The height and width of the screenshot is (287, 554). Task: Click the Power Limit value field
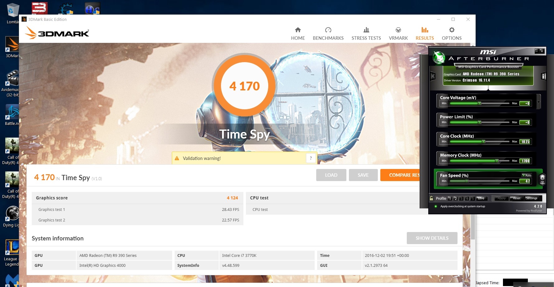[x=525, y=122]
